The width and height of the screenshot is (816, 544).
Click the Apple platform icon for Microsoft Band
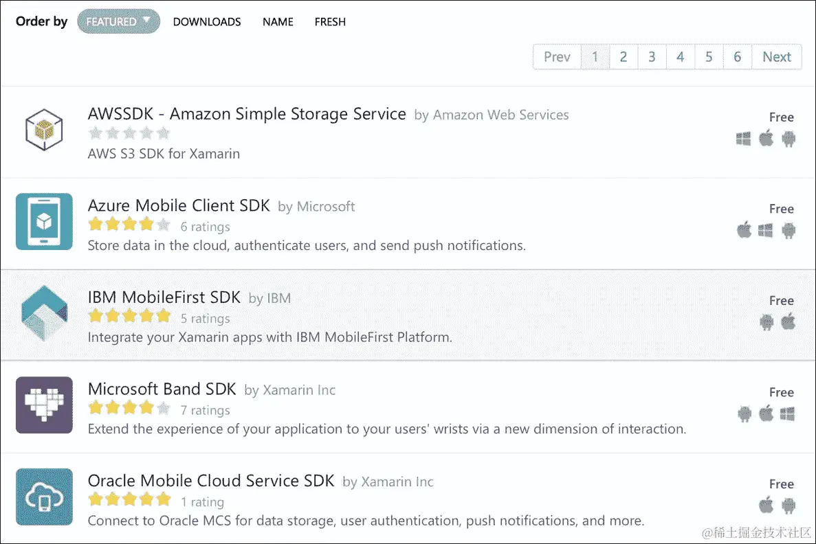(766, 413)
